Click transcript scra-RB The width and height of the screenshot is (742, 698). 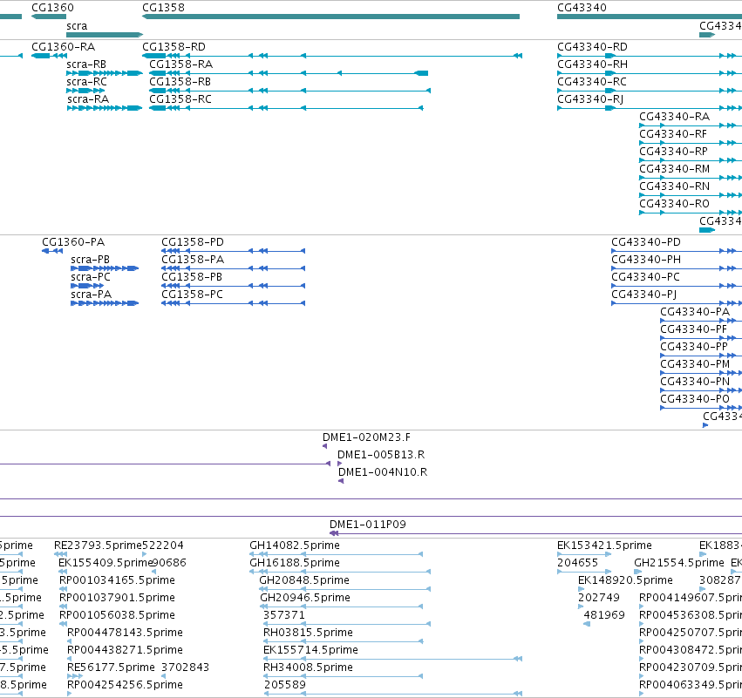[86, 64]
